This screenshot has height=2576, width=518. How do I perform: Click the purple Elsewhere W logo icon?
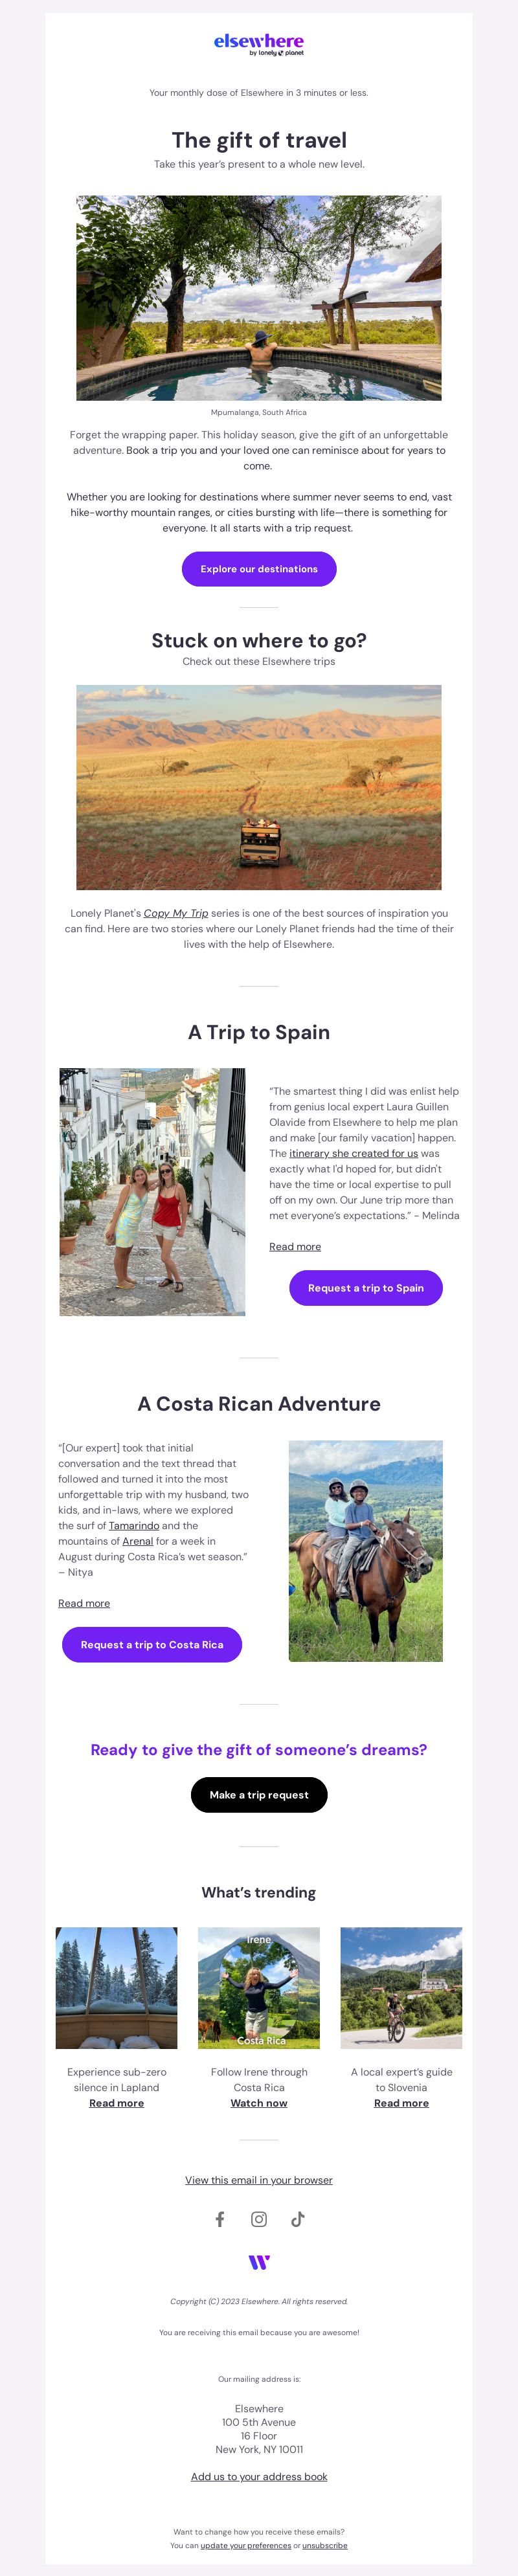pos(259,2262)
